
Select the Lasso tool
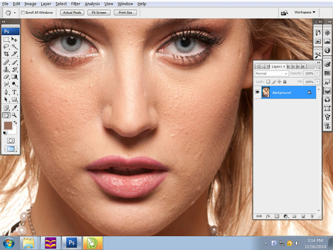tap(6, 47)
